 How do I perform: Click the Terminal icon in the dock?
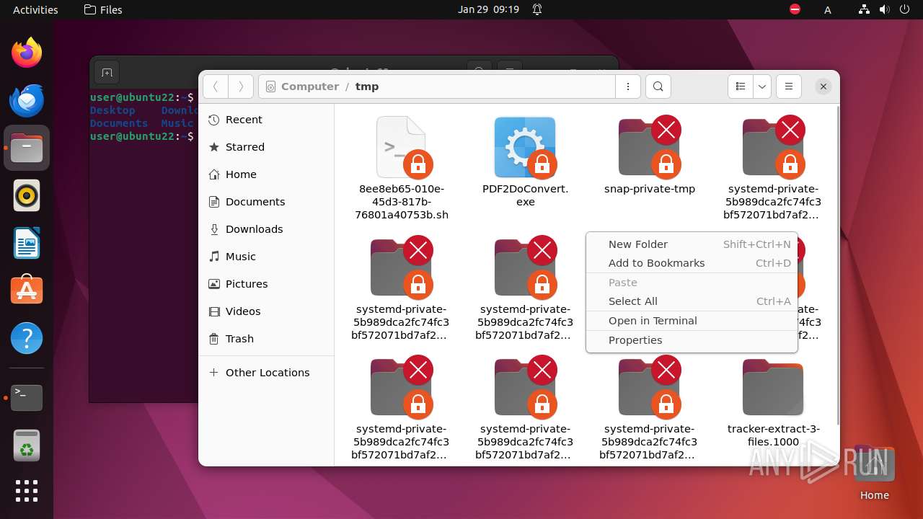(x=27, y=397)
